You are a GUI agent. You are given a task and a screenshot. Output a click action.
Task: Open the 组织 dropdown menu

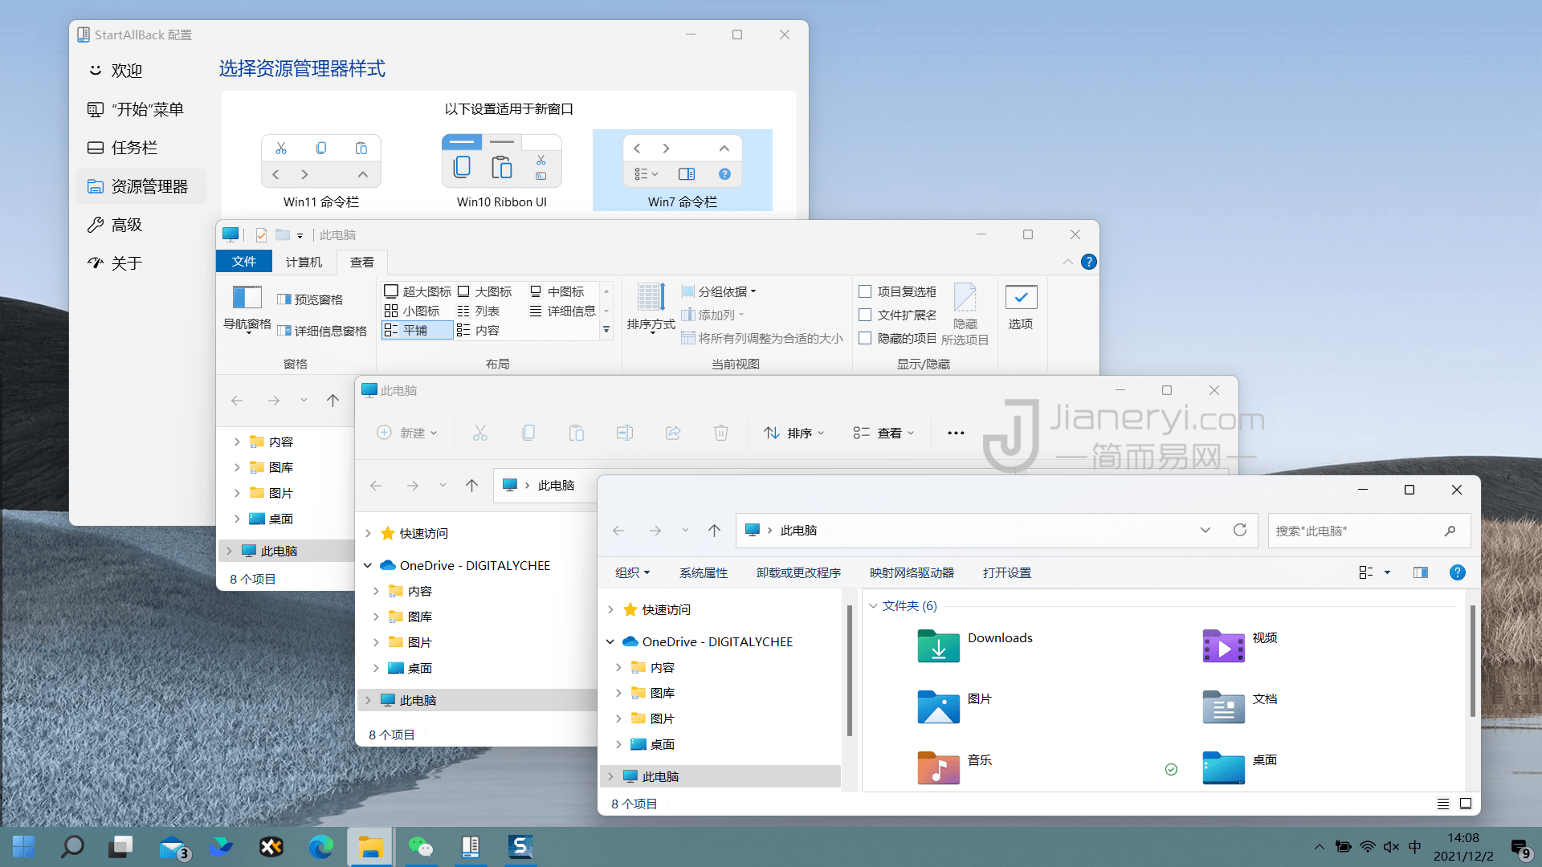(x=632, y=572)
